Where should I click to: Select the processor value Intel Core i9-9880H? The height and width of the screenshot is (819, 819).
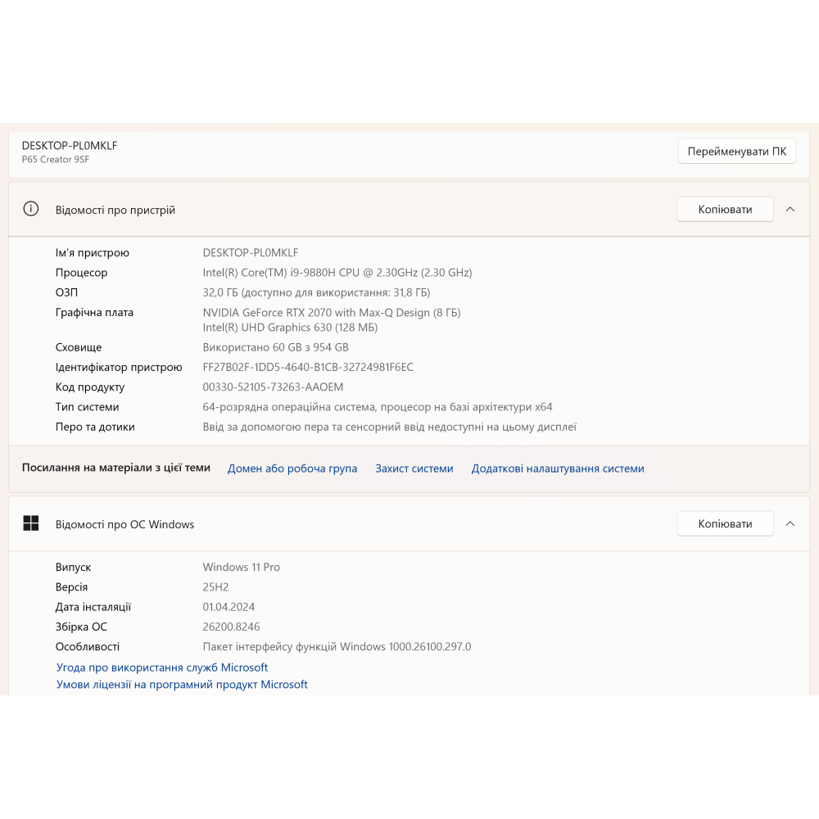tap(337, 273)
